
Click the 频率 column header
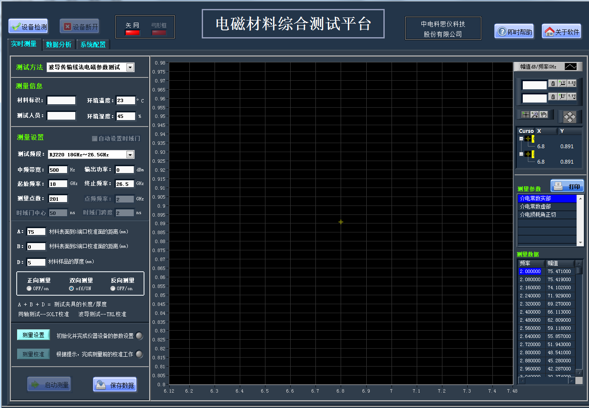[531, 264]
